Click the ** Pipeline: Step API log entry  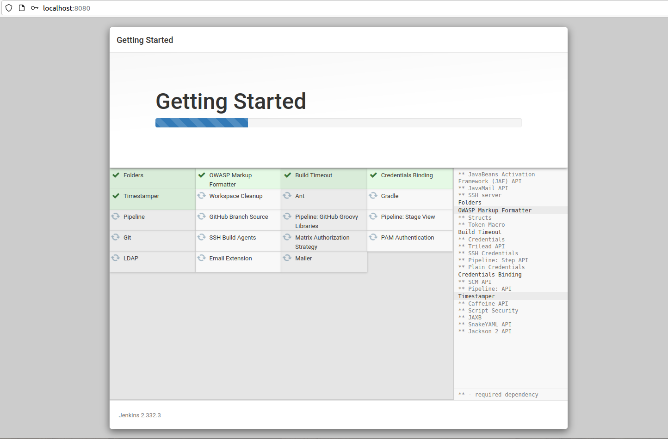pyautogui.click(x=493, y=260)
